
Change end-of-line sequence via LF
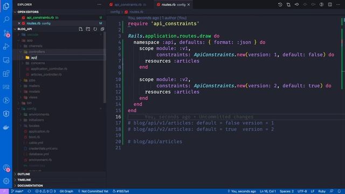tap(313, 191)
